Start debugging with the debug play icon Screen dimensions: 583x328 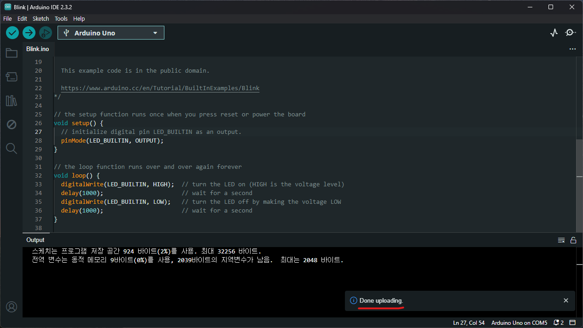click(45, 33)
